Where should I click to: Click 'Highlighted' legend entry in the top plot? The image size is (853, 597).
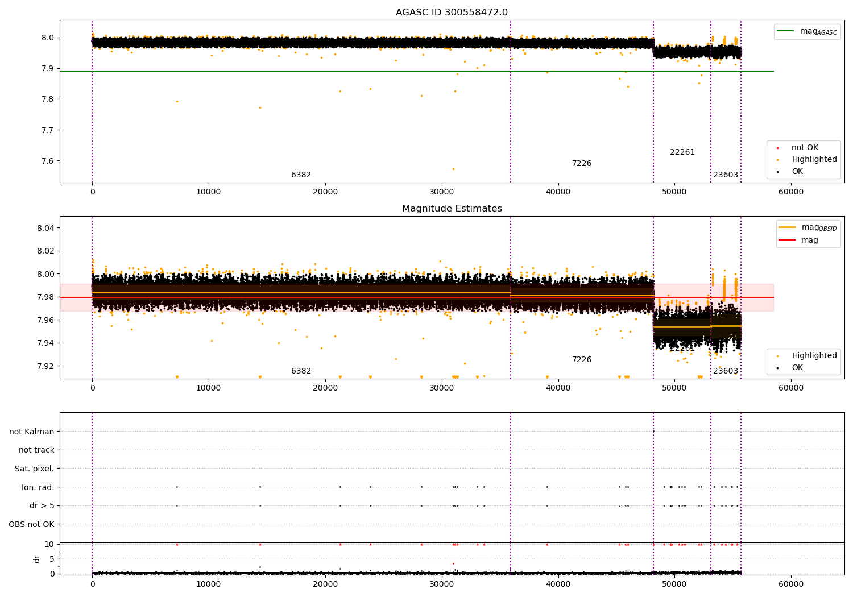(814, 160)
